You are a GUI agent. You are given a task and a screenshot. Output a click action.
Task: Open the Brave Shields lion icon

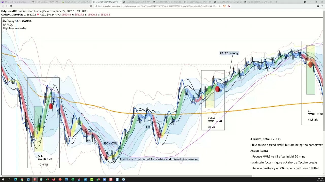click(225, 6)
